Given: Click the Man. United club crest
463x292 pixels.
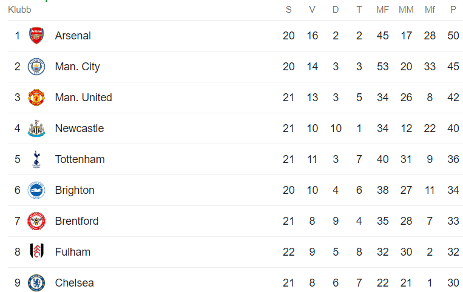Looking at the screenshot, I should click(x=36, y=98).
